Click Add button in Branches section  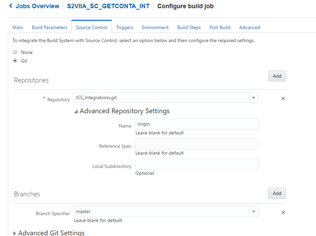pyautogui.click(x=276, y=193)
